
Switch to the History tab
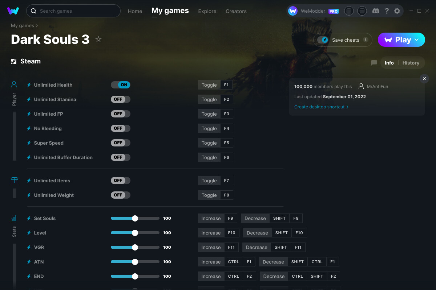coord(411,62)
